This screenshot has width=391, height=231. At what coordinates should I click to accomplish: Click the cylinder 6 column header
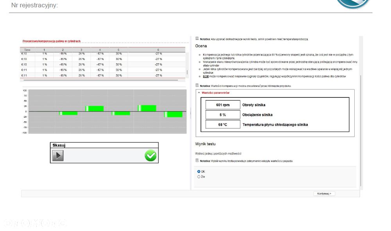click(158, 50)
